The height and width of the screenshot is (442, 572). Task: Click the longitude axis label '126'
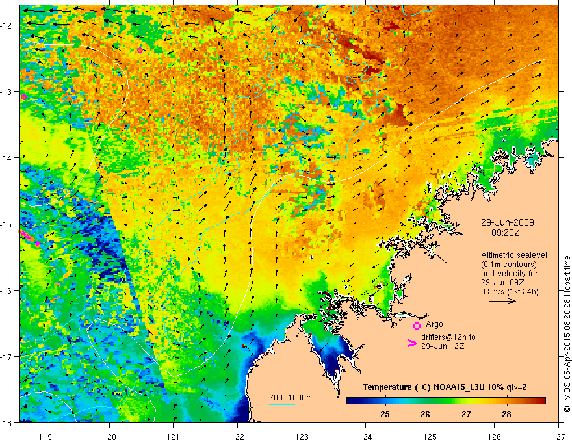point(494,437)
